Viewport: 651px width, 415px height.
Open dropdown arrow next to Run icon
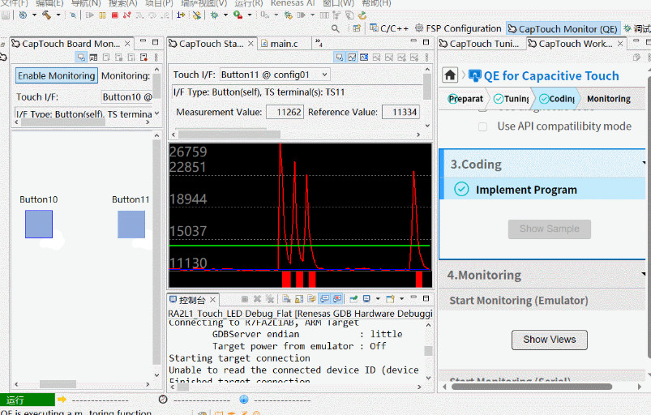tap(250, 15)
